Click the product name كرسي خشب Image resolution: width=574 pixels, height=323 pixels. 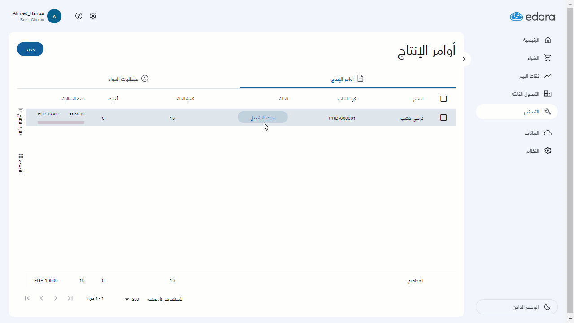click(412, 118)
